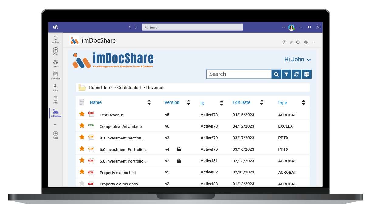Refresh the document list

pos(297,74)
